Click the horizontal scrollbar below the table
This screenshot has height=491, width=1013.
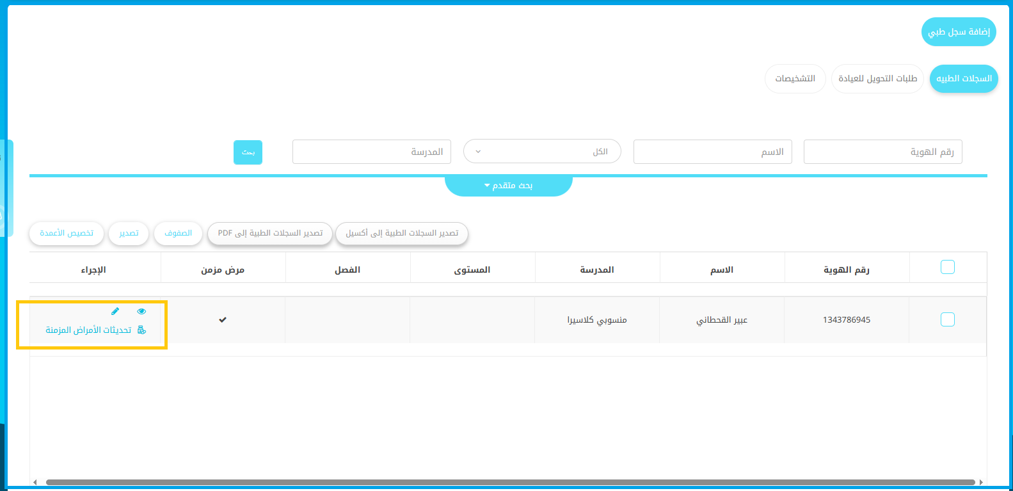pyautogui.click(x=510, y=482)
